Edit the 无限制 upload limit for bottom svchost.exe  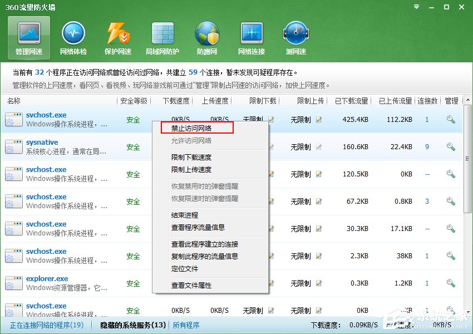click(x=319, y=311)
